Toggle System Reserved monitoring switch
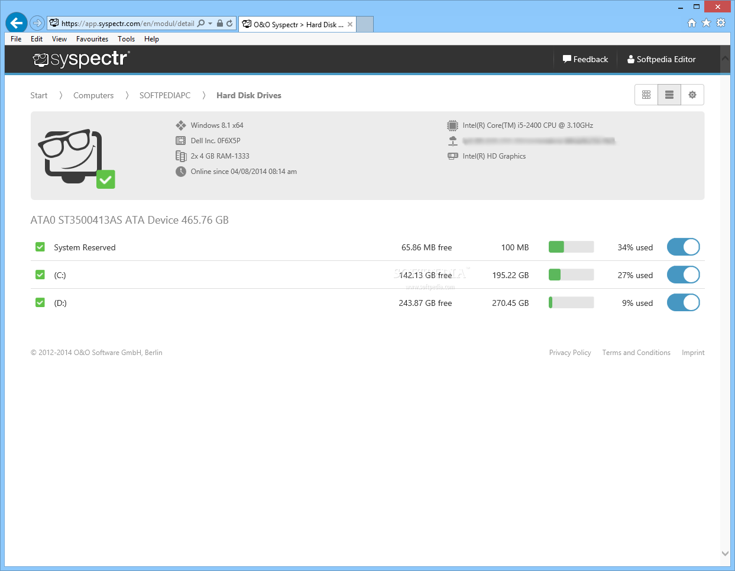This screenshot has width=735, height=571. [x=684, y=247]
